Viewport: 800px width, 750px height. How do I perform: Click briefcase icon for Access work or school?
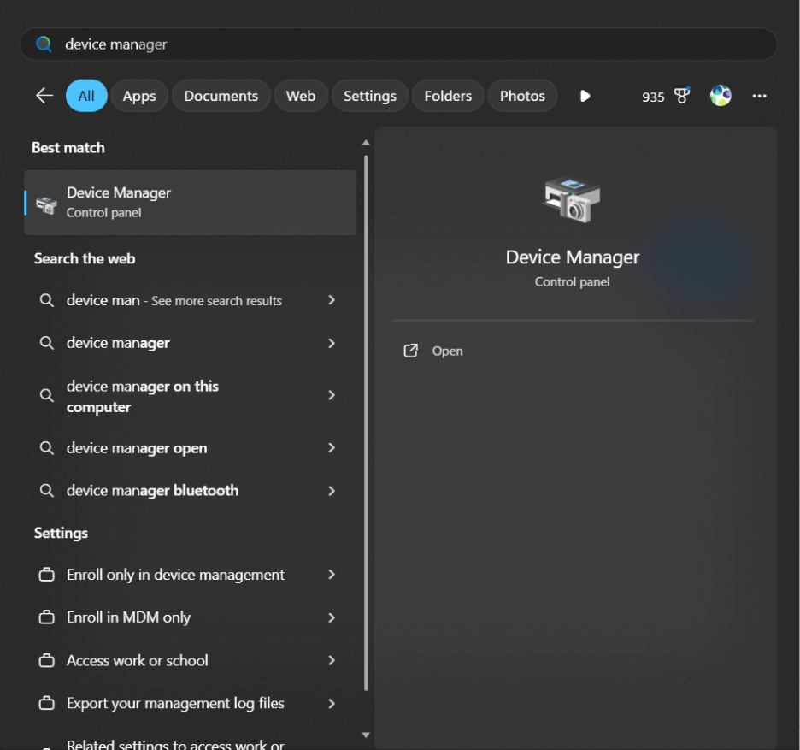pyautogui.click(x=46, y=661)
